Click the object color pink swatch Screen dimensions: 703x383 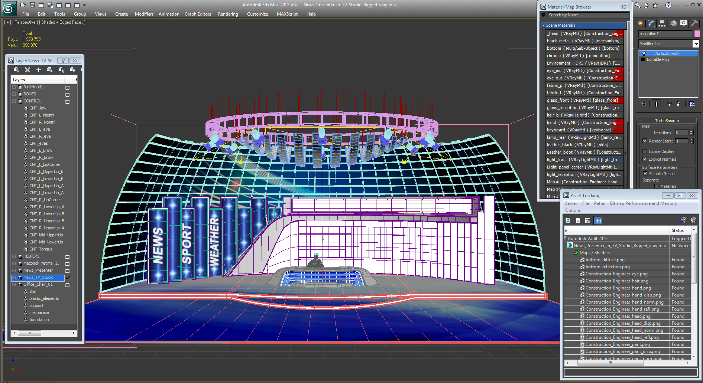tap(697, 34)
